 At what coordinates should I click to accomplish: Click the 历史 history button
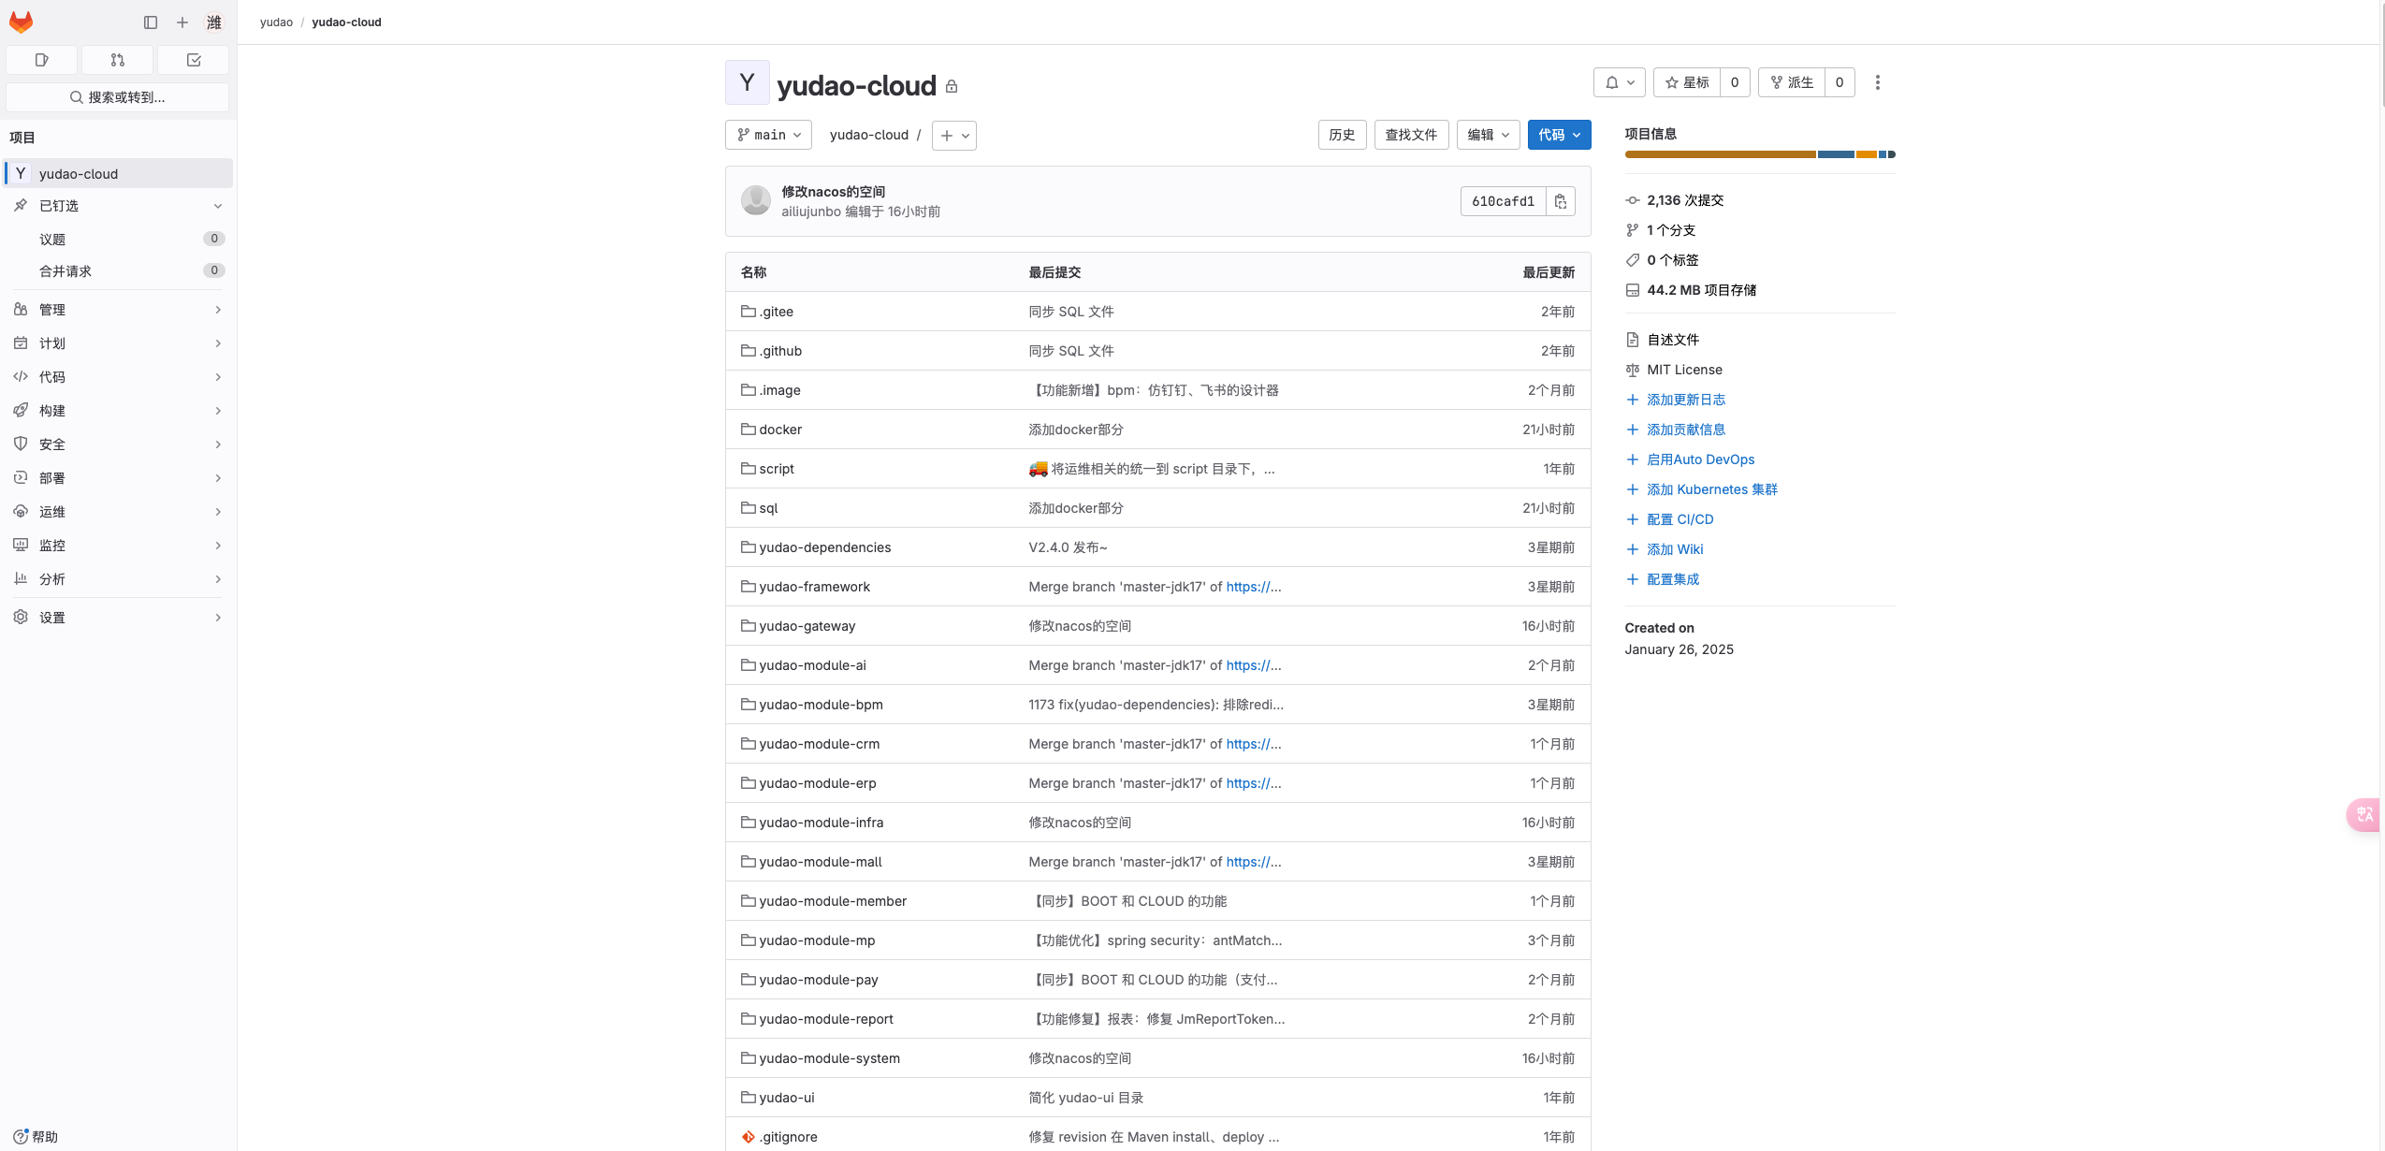[x=1342, y=135]
